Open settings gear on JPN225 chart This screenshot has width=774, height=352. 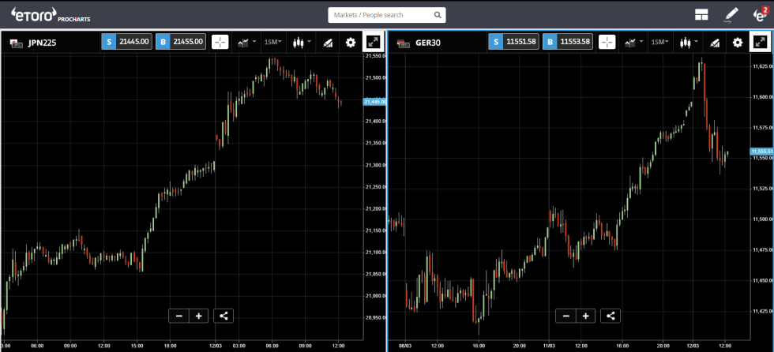point(351,43)
